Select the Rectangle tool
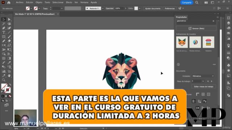Viewport: 232px width, 130px height. [4, 37]
